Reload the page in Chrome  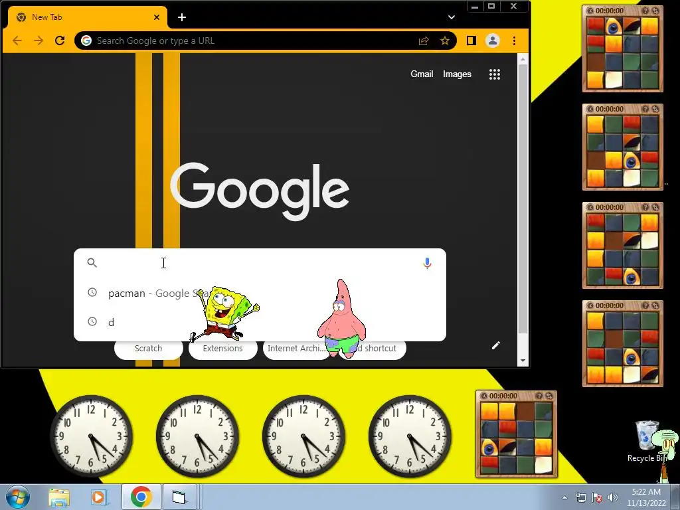[x=60, y=41]
